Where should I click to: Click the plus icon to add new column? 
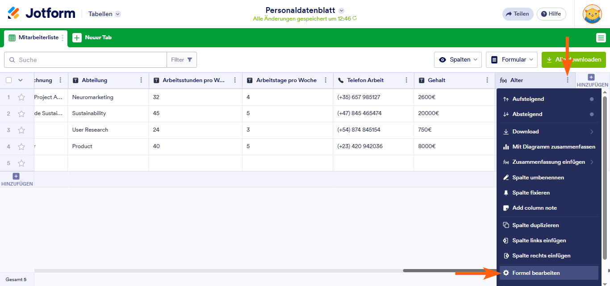pos(592,78)
